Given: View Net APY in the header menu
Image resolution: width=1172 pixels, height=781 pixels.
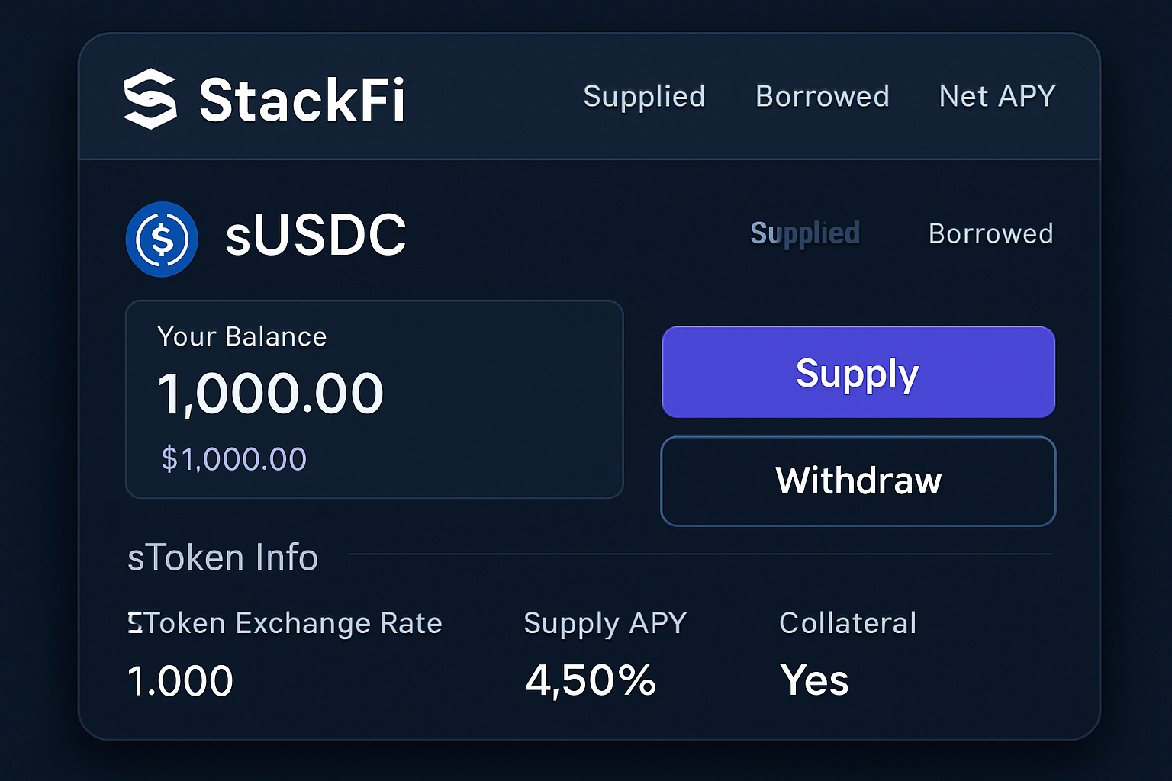Looking at the screenshot, I should [x=997, y=97].
